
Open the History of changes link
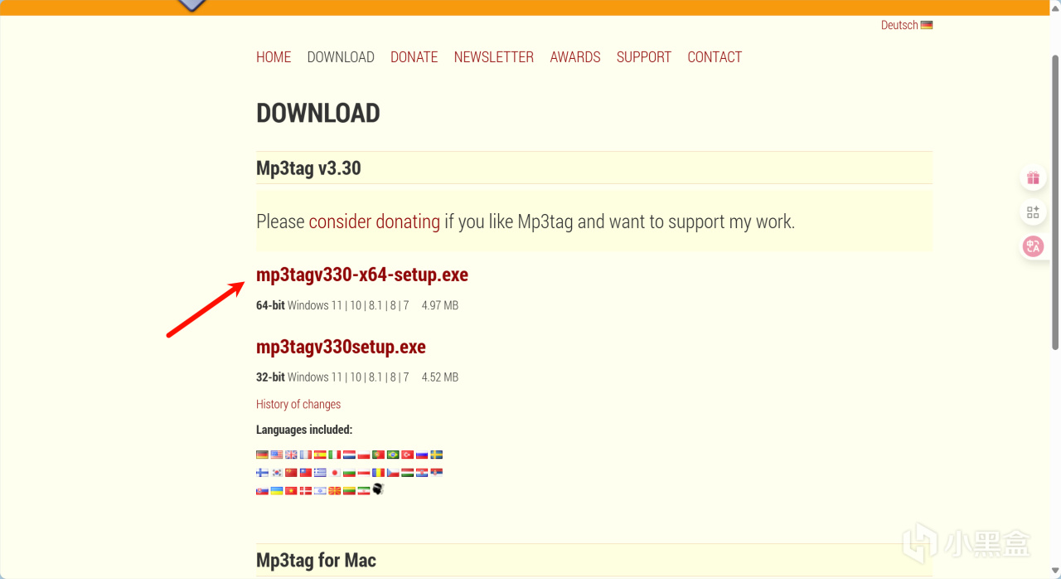[x=298, y=404]
